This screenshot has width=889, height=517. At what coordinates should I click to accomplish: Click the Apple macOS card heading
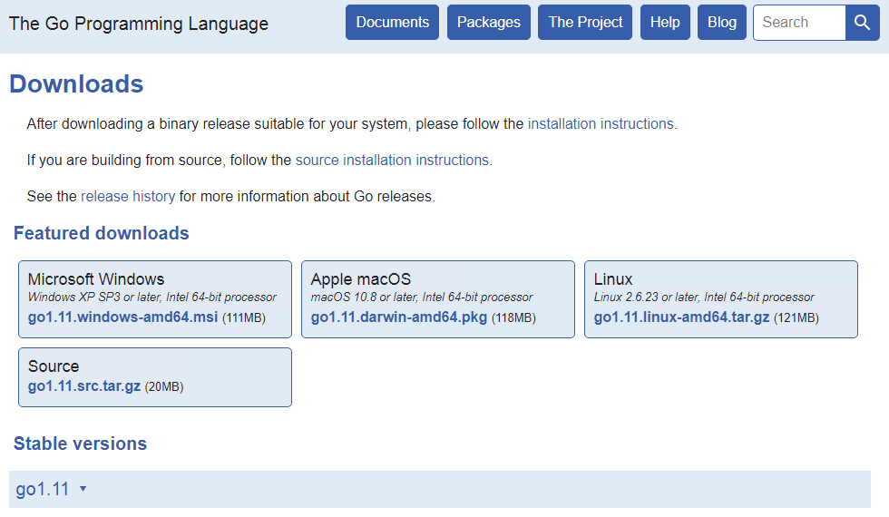[x=361, y=279]
